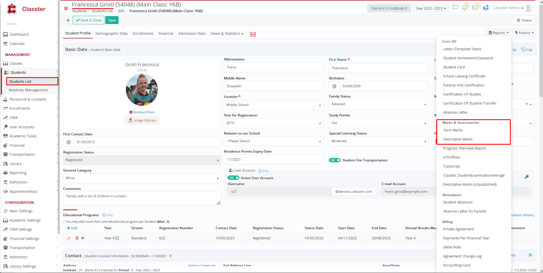Viewport: 543px width, 273px height.
Task: Open Relation to our School dropdown
Action: [x=273, y=141]
